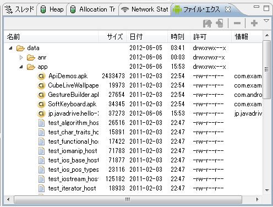
Task: Click the time 15:53 of app folder
Action: tap(178, 67)
